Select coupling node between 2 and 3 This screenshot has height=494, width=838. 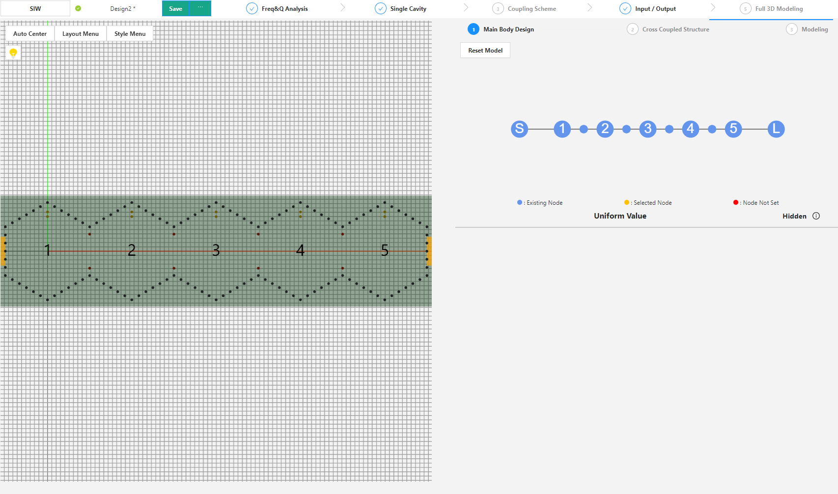(x=626, y=129)
